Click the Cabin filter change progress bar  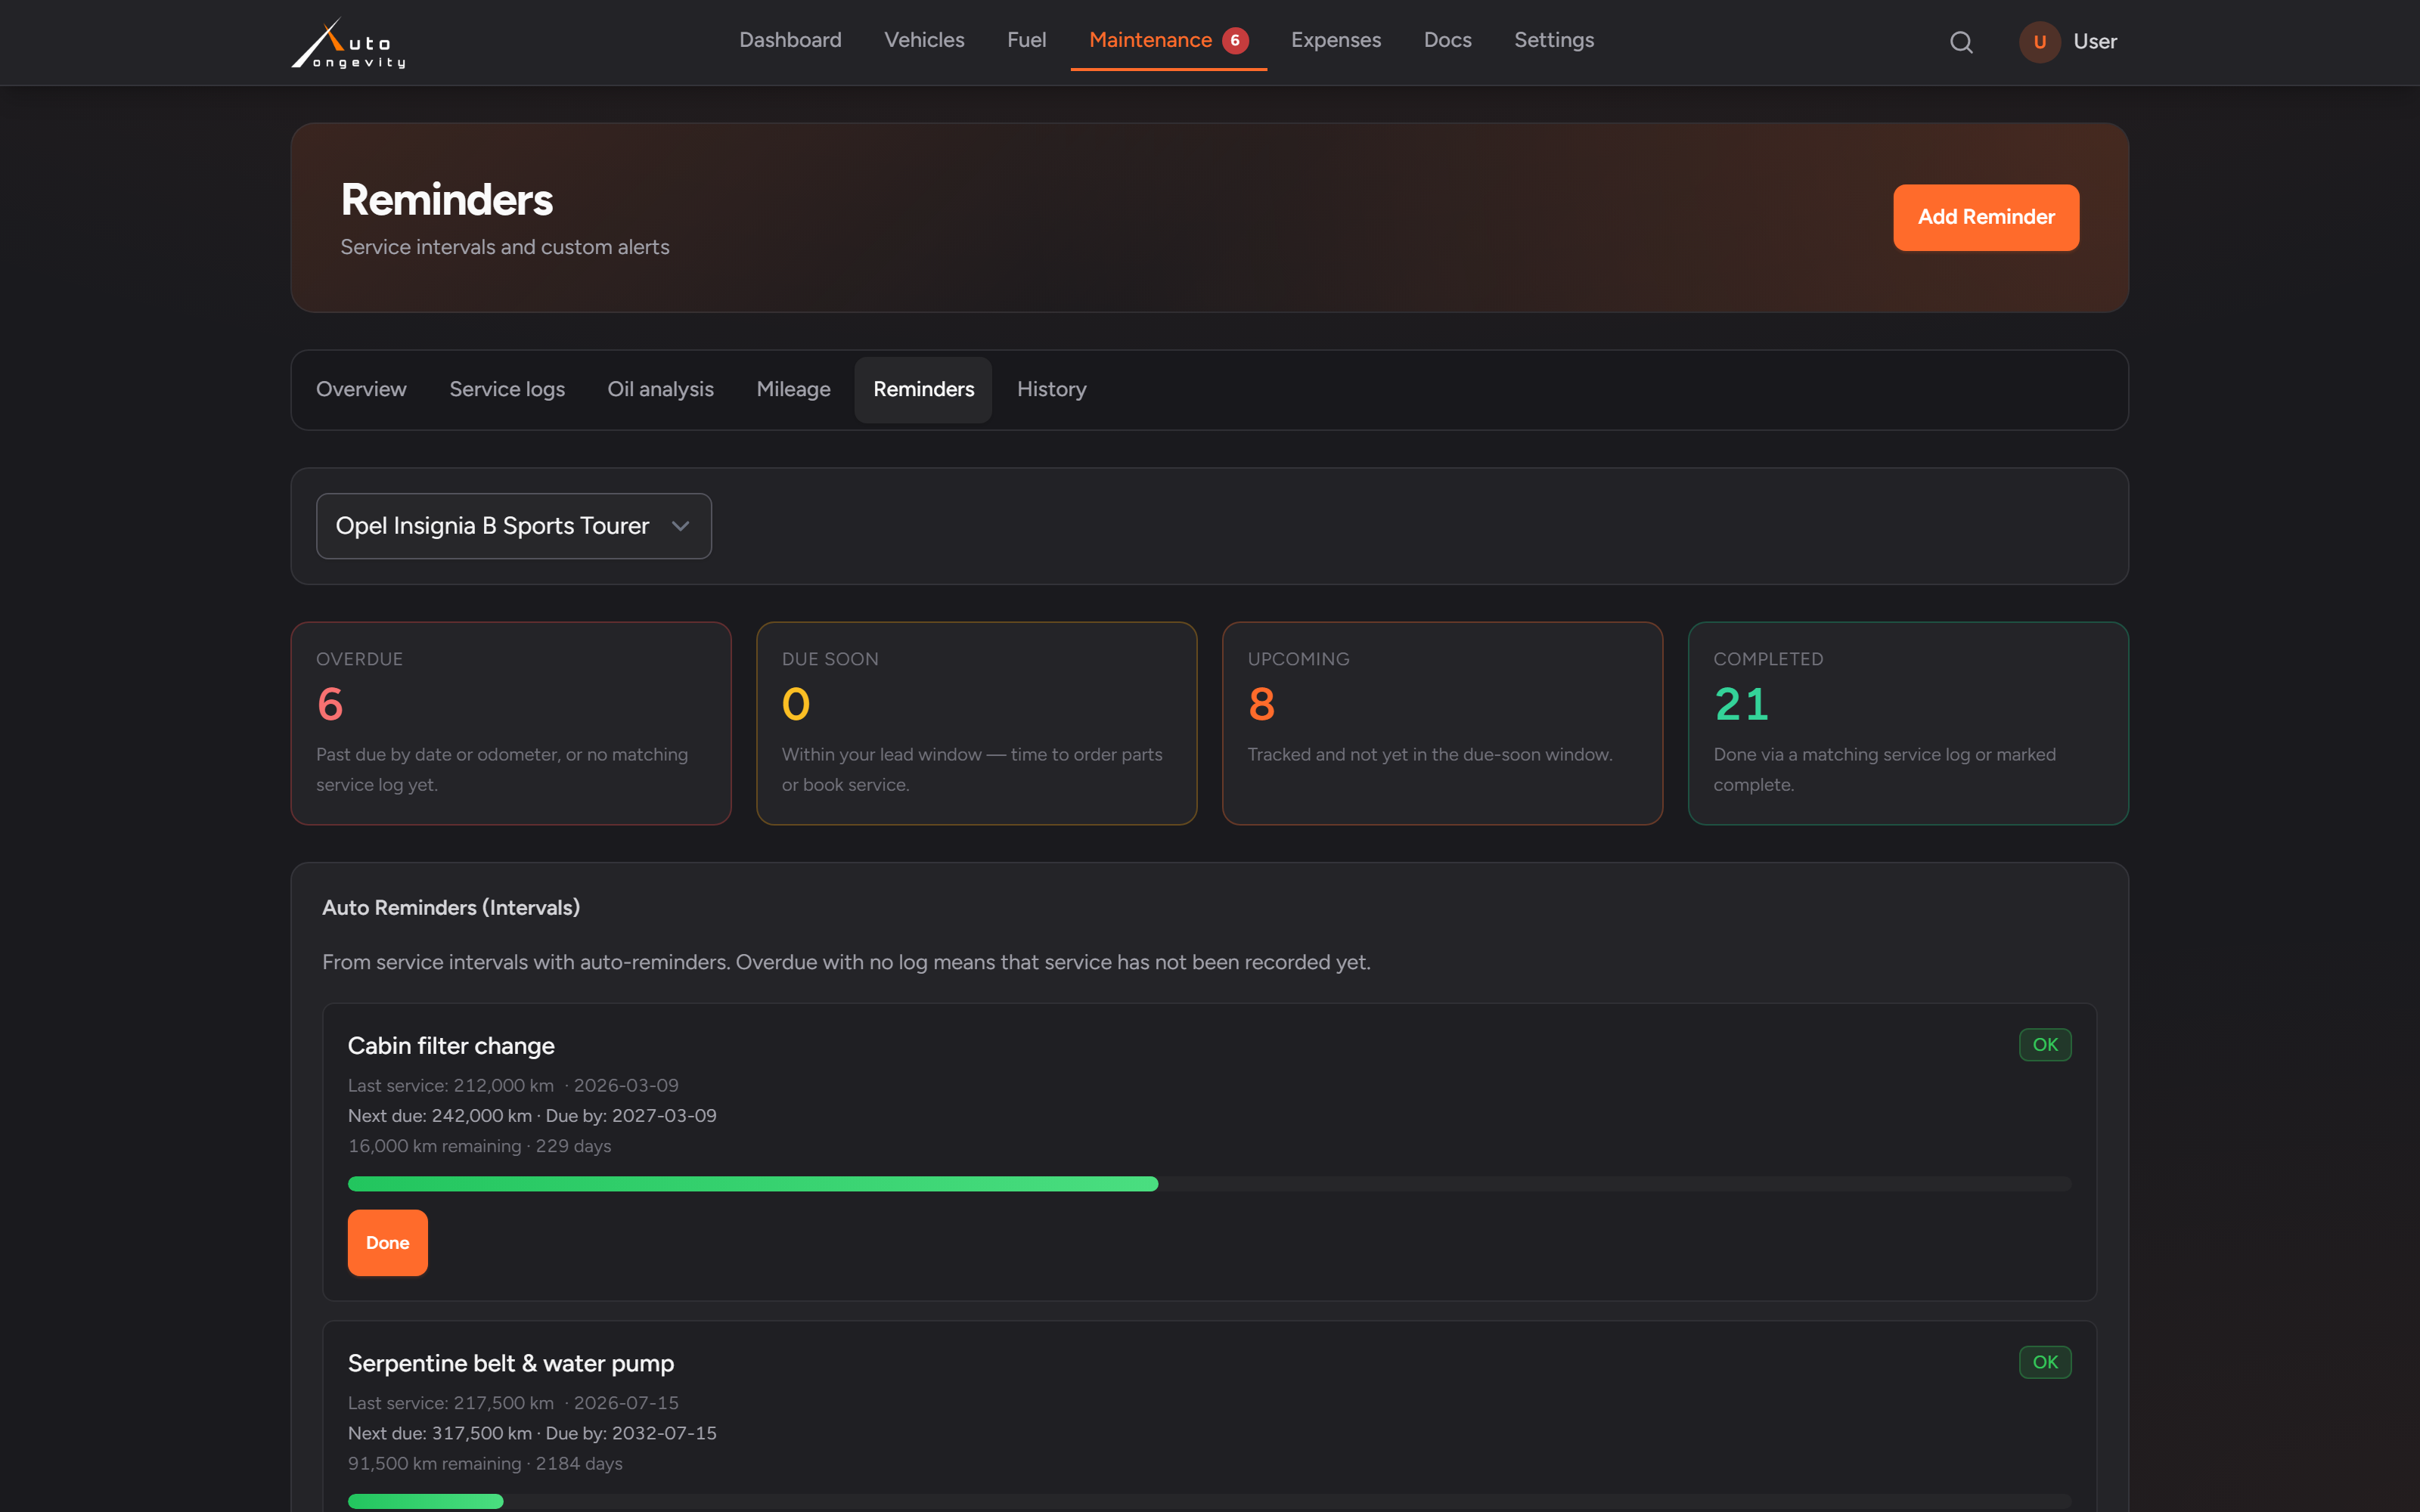tap(1209, 1184)
